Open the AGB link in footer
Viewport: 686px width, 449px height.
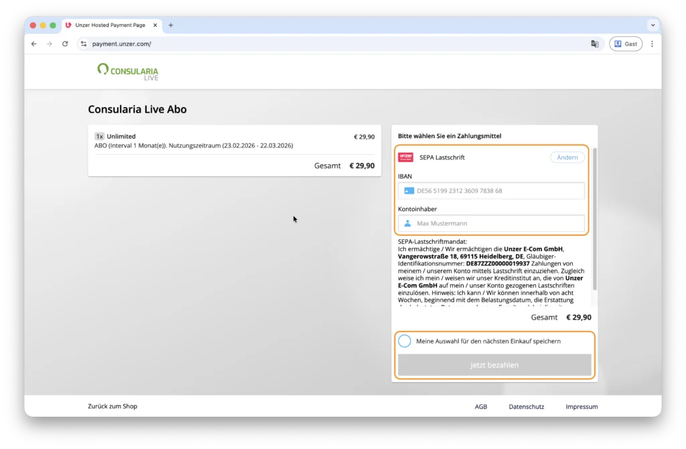pos(480,407)
